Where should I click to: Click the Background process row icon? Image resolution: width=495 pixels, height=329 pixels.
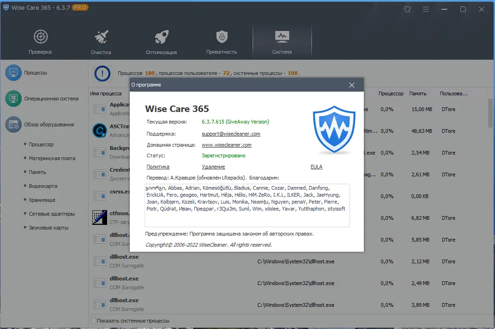tap(100, 153)
